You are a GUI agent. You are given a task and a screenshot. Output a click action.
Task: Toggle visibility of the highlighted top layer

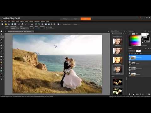(130, 57)
